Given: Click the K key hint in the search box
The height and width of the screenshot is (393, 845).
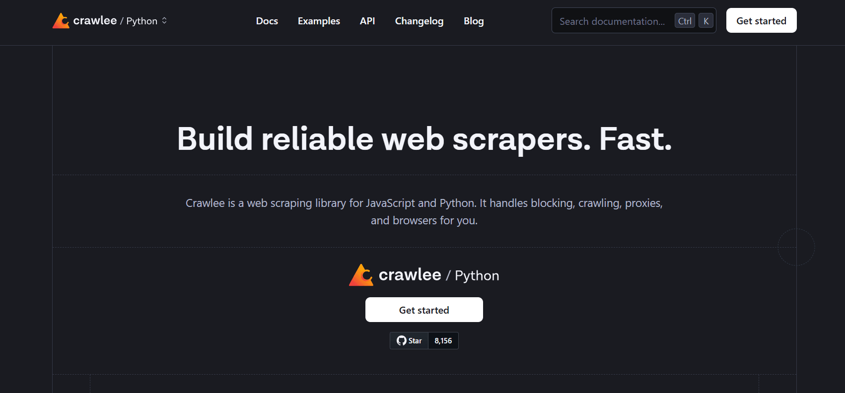Looking at the screenshot, I should (x=706, y=21).
